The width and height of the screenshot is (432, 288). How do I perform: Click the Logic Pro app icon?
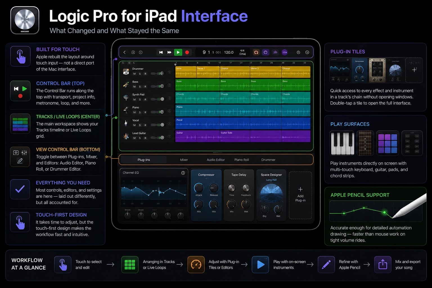25,20
